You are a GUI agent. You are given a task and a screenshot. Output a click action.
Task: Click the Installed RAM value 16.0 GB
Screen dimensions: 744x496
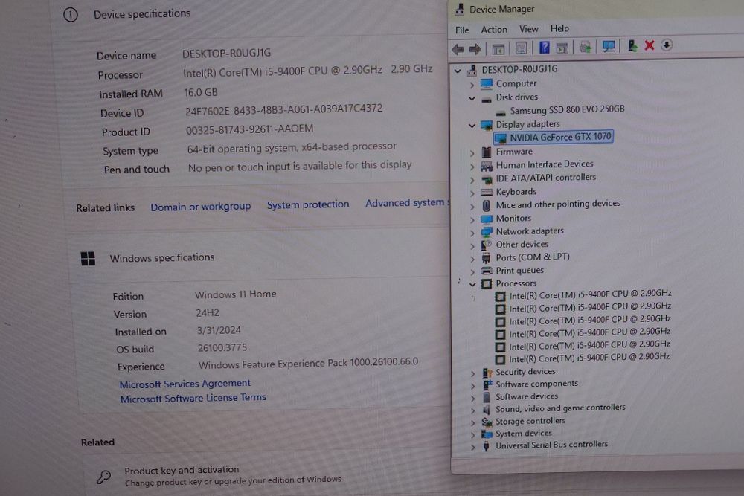coord(201,92)
